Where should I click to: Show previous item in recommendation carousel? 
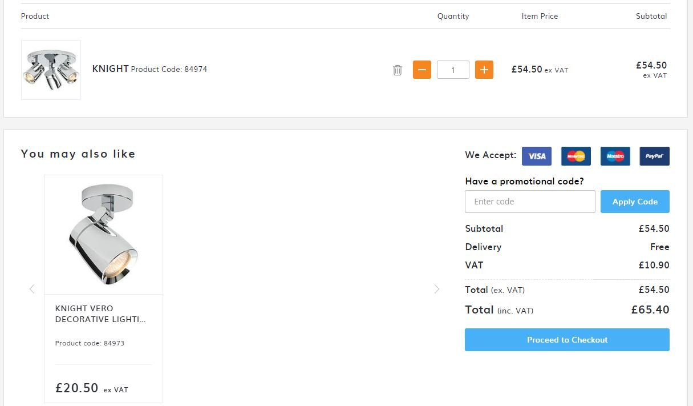32,289
